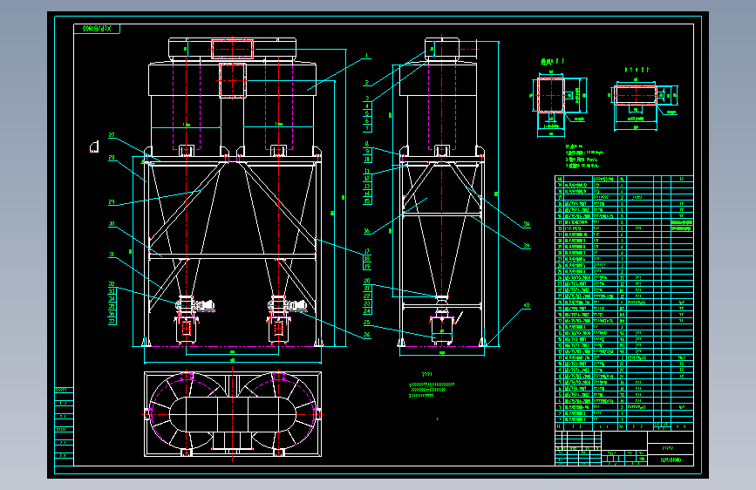This screenshot has height=490, width=756.
Task: Select part callout number 19
Action: coord(367,266)
